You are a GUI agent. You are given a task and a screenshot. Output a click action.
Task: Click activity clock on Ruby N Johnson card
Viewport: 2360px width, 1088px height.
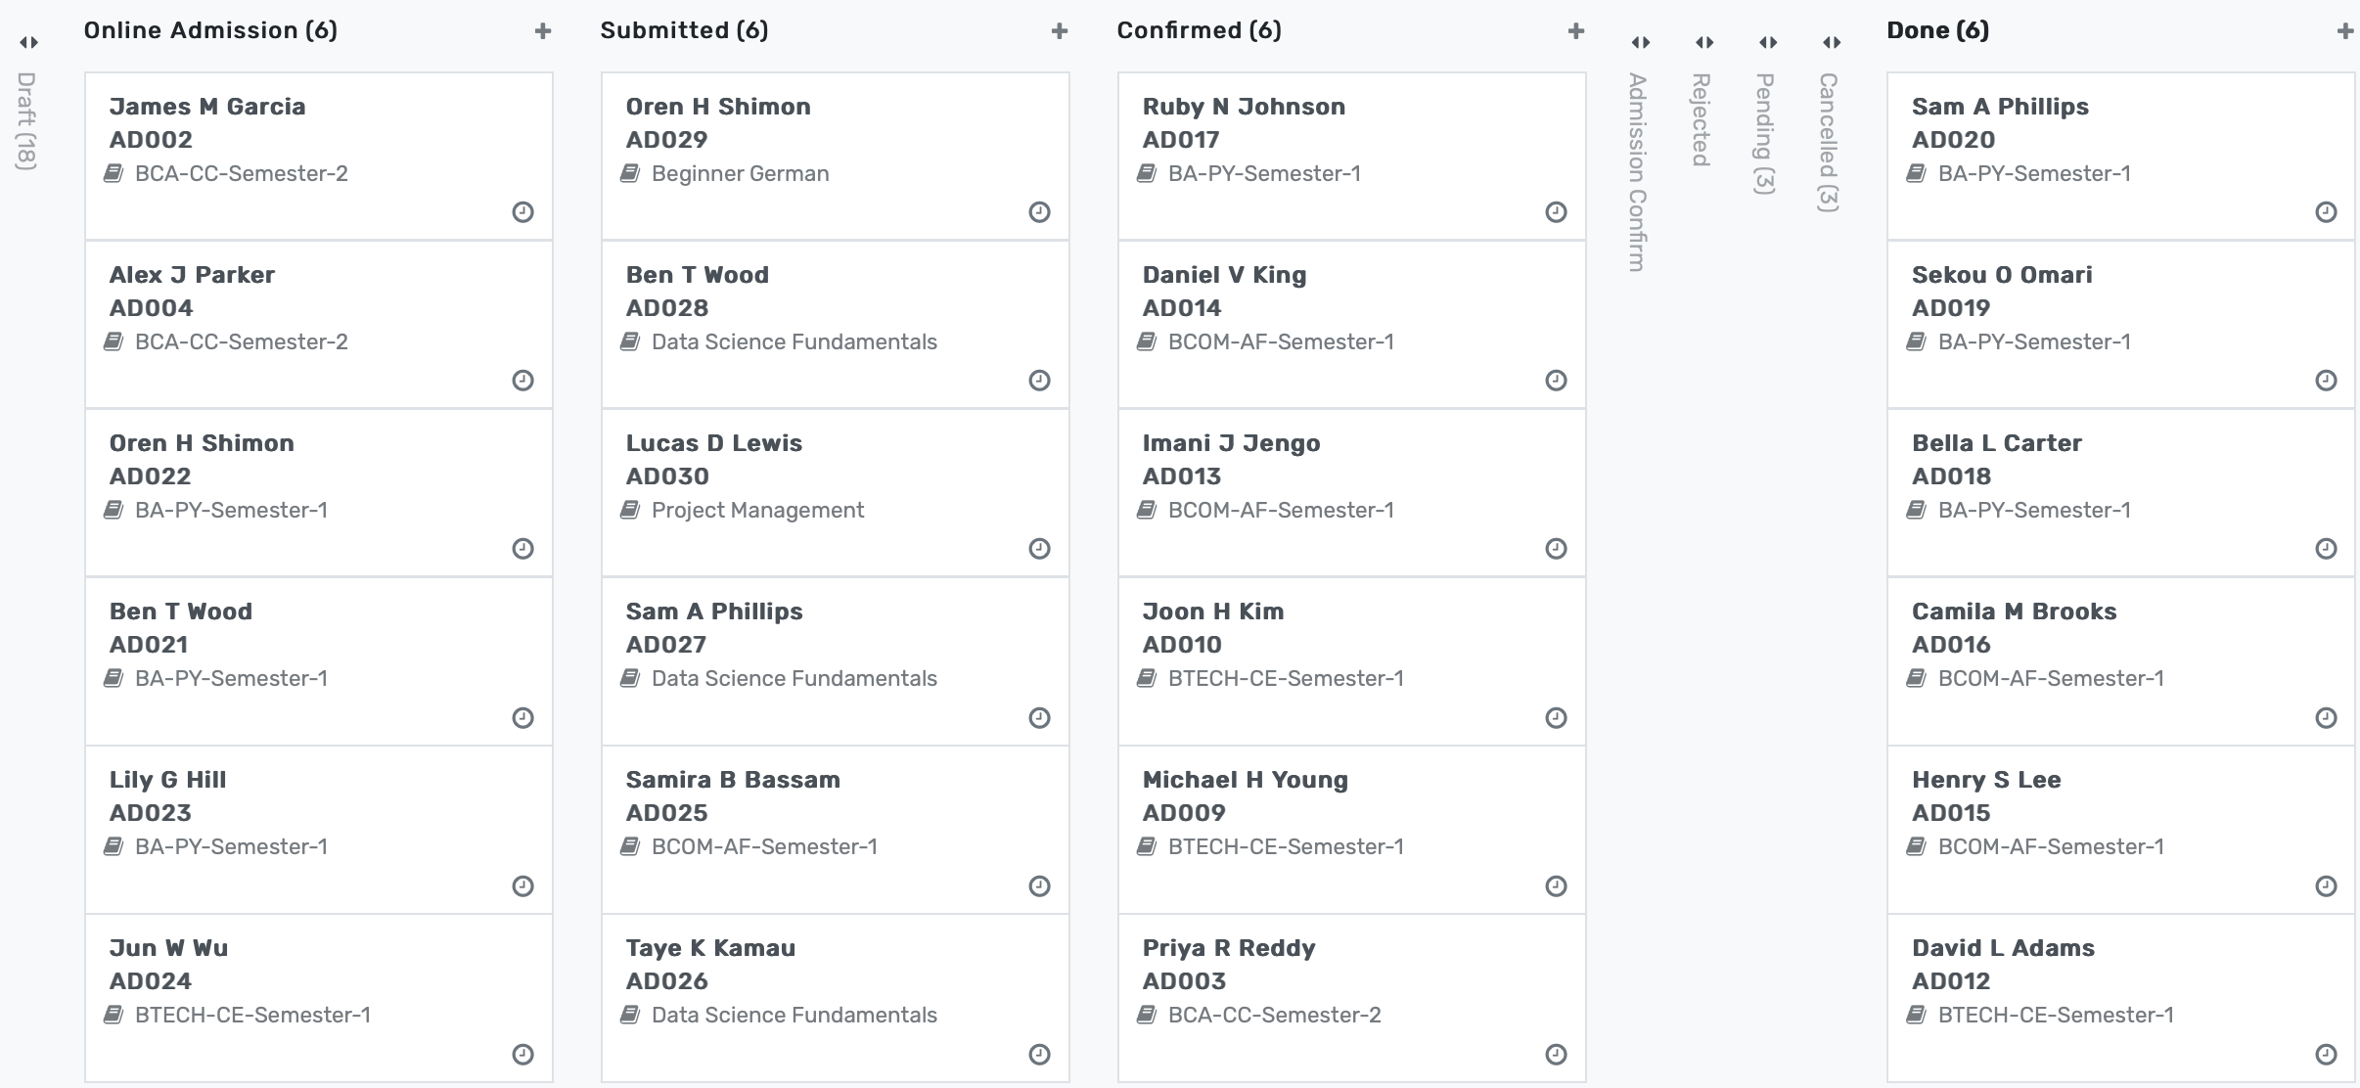[x=1556, y=212]
